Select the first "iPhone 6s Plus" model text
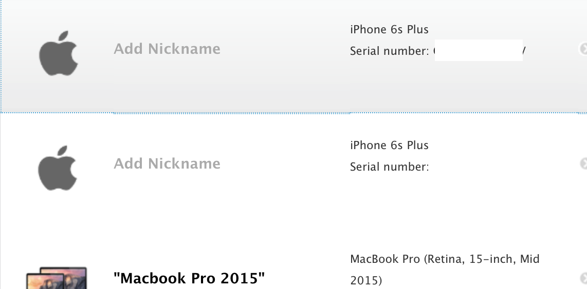 point(389,30)
